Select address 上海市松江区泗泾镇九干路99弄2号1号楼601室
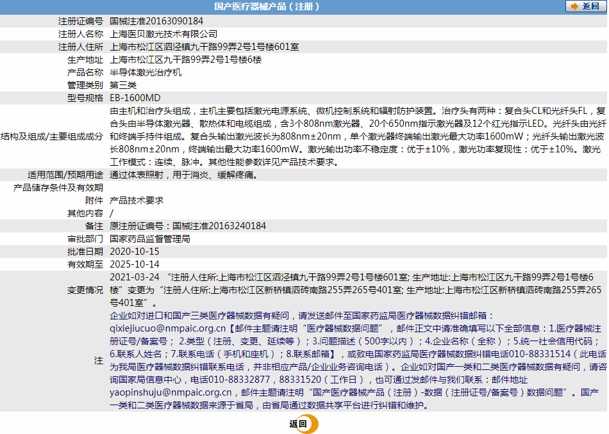The height and width of the screenshot is (434, 609). tap(204, 47)
